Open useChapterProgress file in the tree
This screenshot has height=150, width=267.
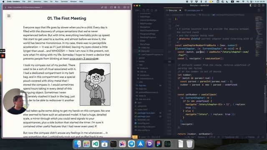[151, 55]
